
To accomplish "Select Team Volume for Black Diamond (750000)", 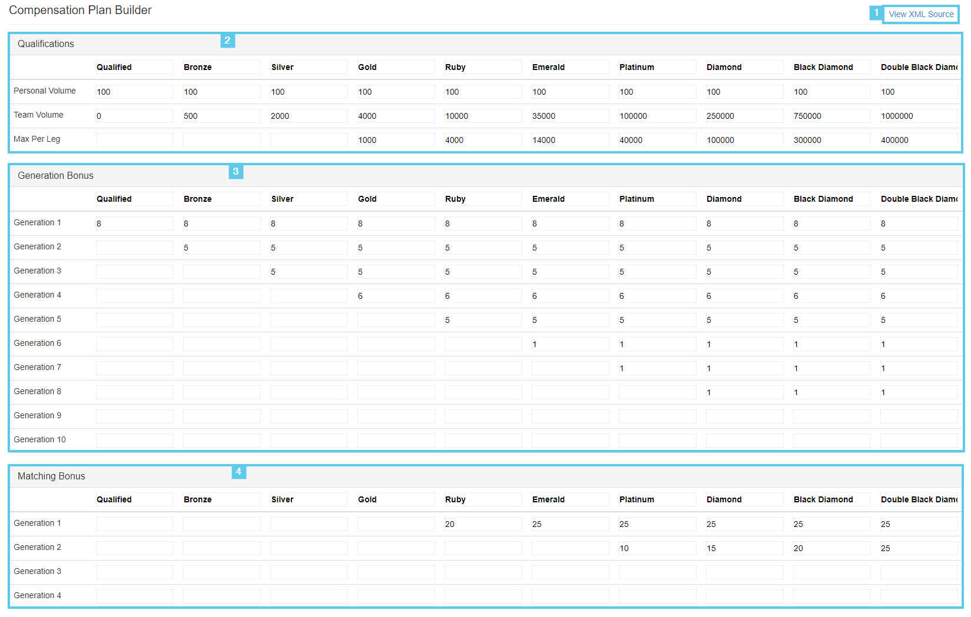I will click(x=832, y=116).
